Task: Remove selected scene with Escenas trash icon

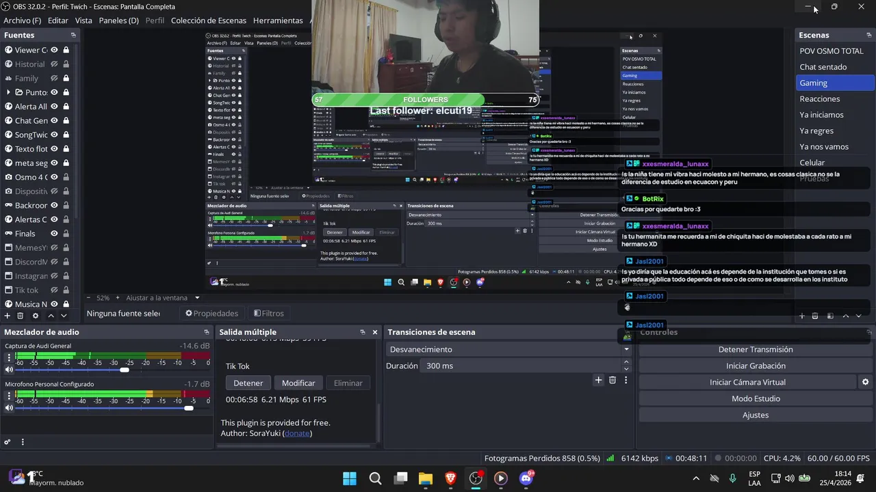Action: click(815, 316)
